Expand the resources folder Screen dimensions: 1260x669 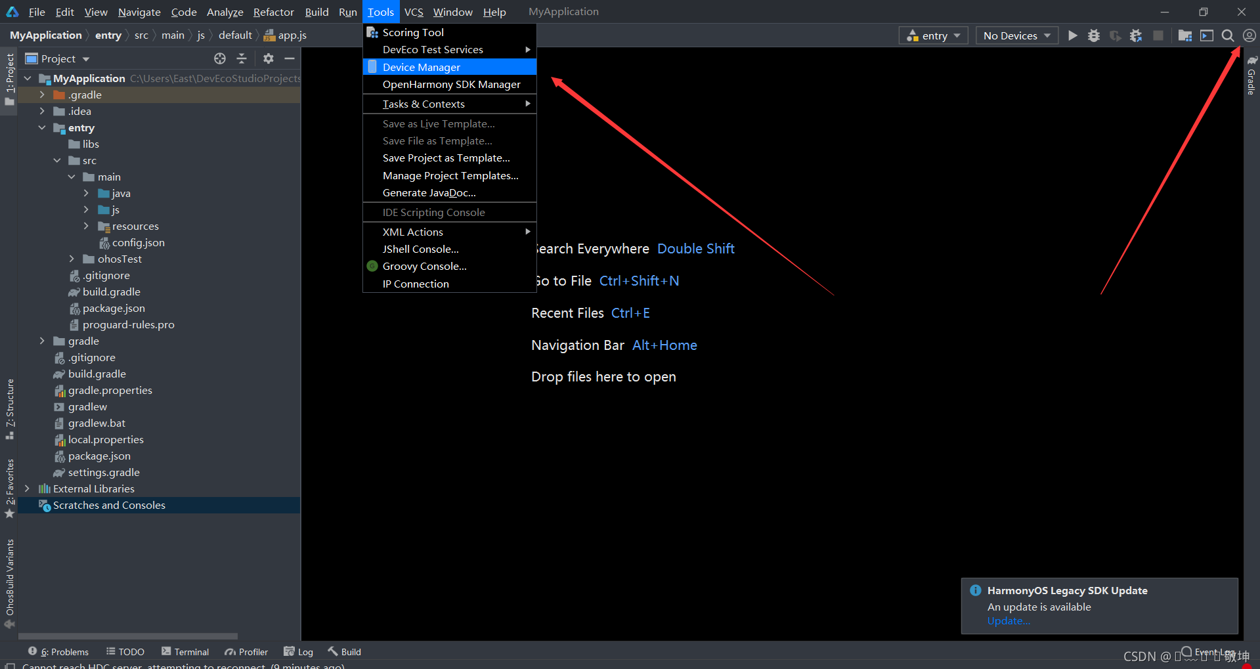click(x=86, y=226)
